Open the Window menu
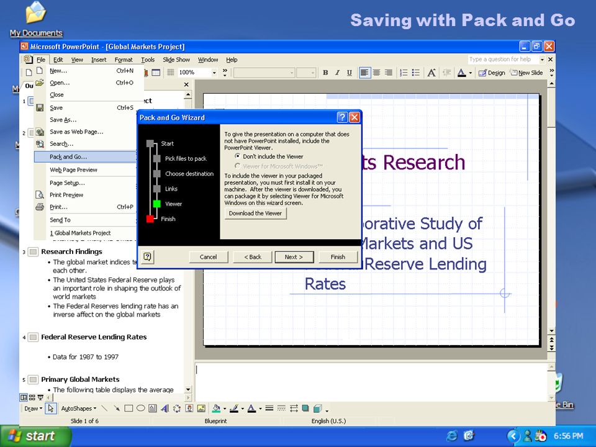Image resolution: width=596 pixels, height=447 pixels. 208,60
